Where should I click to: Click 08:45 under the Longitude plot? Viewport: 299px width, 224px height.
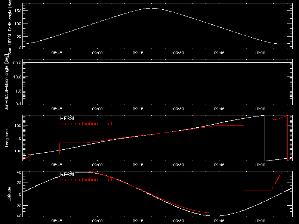pyautogui.click(x=57, y=165)
